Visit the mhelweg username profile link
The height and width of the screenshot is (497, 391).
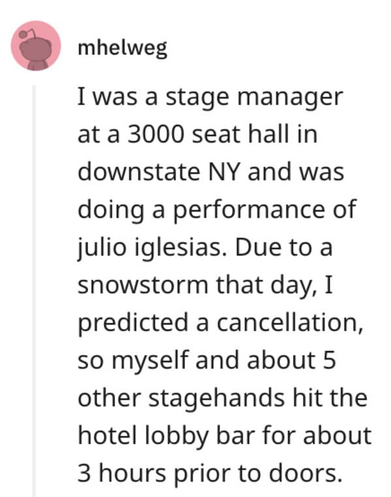click(x=123, y=48)
